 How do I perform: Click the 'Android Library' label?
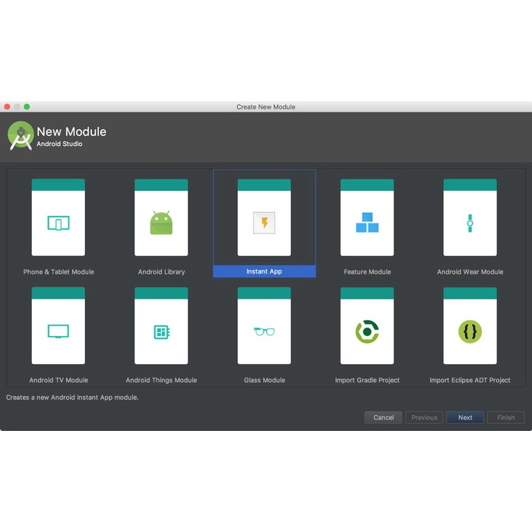click(x=161, y=272)
